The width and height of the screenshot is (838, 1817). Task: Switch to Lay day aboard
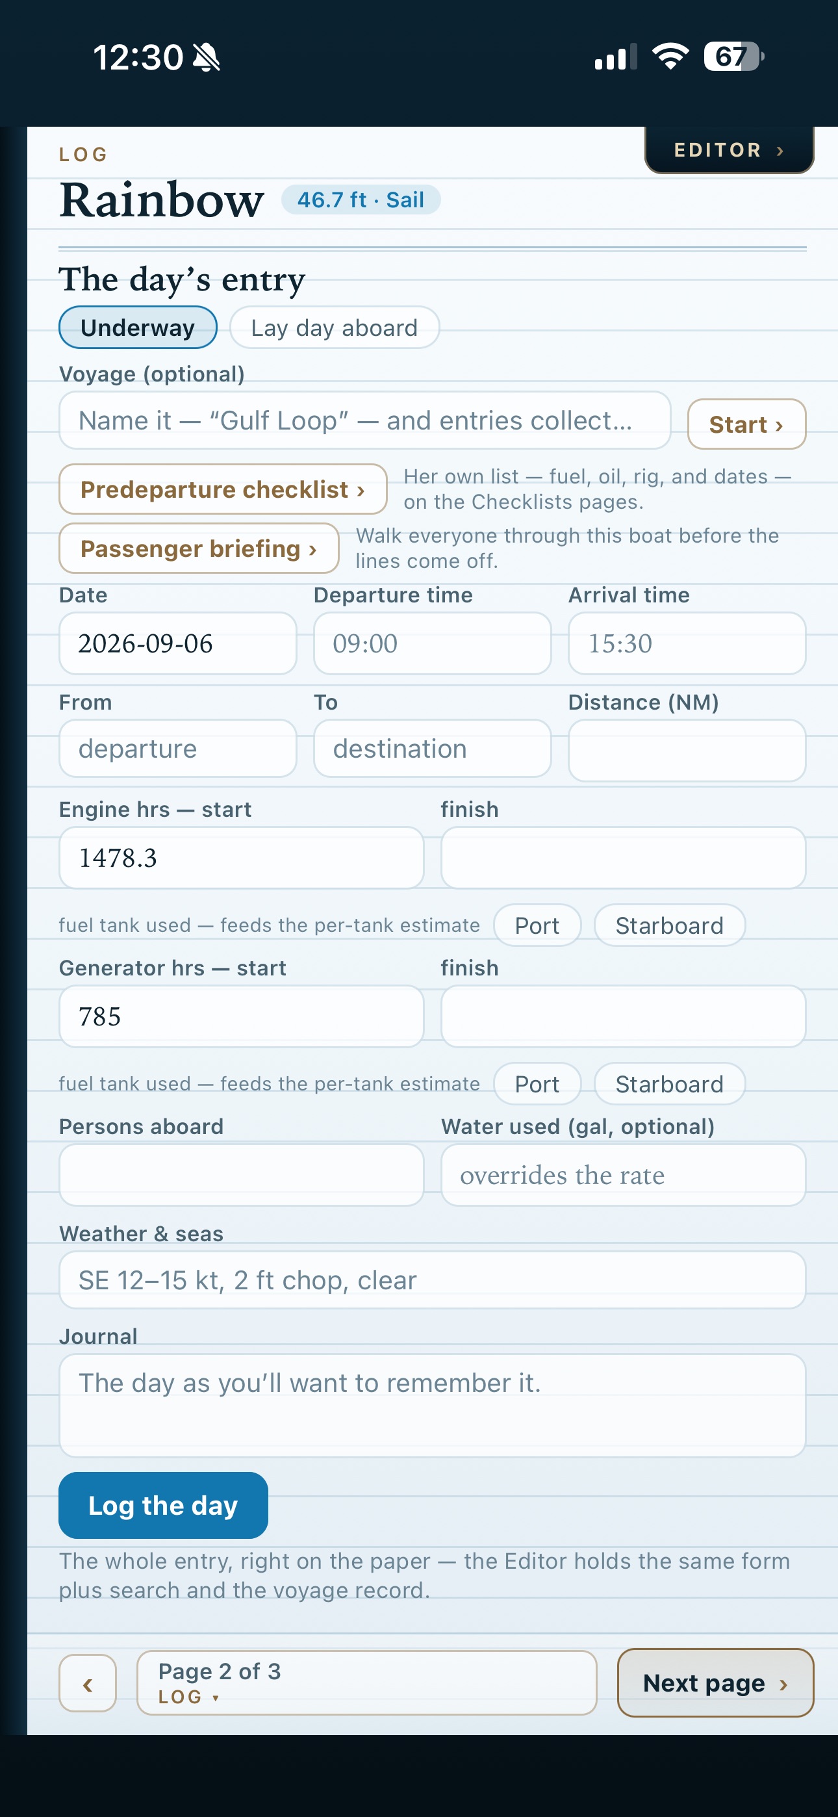pos(335,328)
